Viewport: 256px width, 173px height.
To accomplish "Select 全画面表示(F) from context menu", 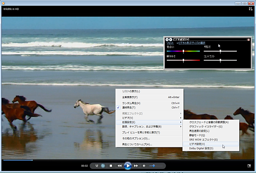I will pos(130,97).
